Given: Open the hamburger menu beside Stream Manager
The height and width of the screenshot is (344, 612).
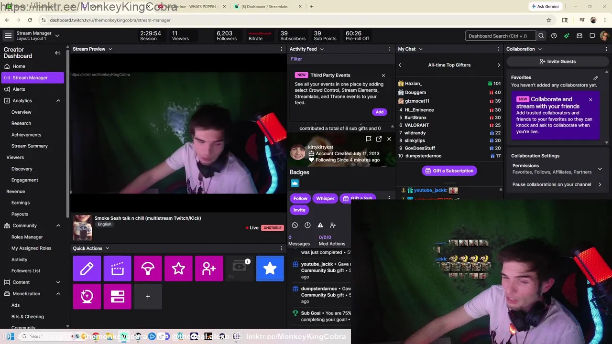Looking at the screenshot, I should pyautogui.click(x=8, y=36).
